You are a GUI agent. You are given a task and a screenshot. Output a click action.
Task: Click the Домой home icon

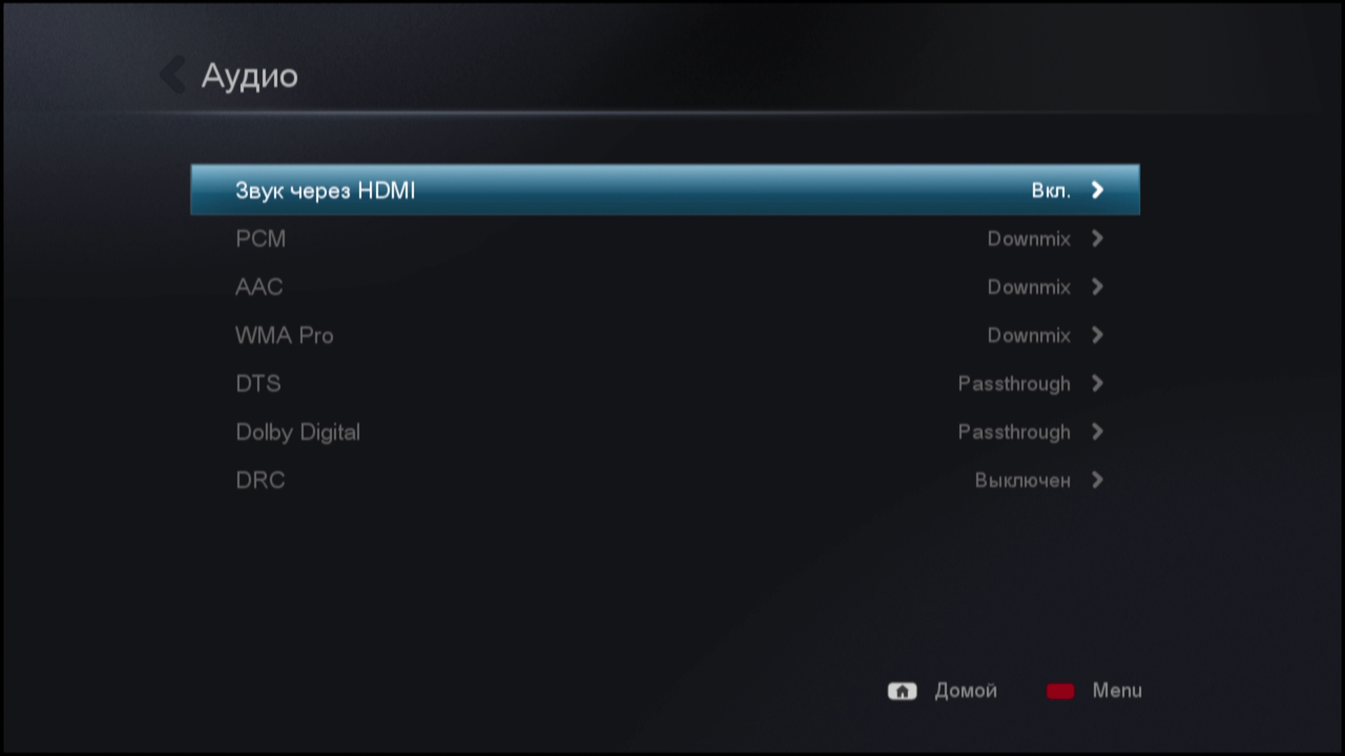click(902, 691)
